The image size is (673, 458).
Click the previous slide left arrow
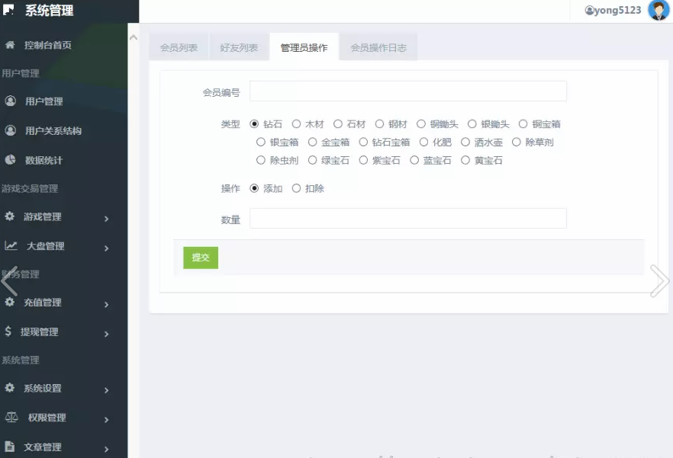[9, 281]
